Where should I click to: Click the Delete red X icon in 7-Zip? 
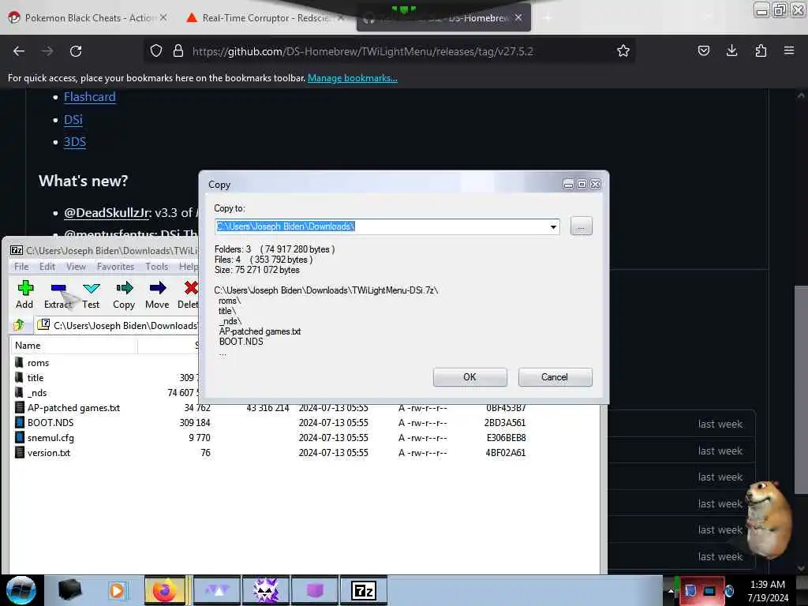tap(191, 288)
